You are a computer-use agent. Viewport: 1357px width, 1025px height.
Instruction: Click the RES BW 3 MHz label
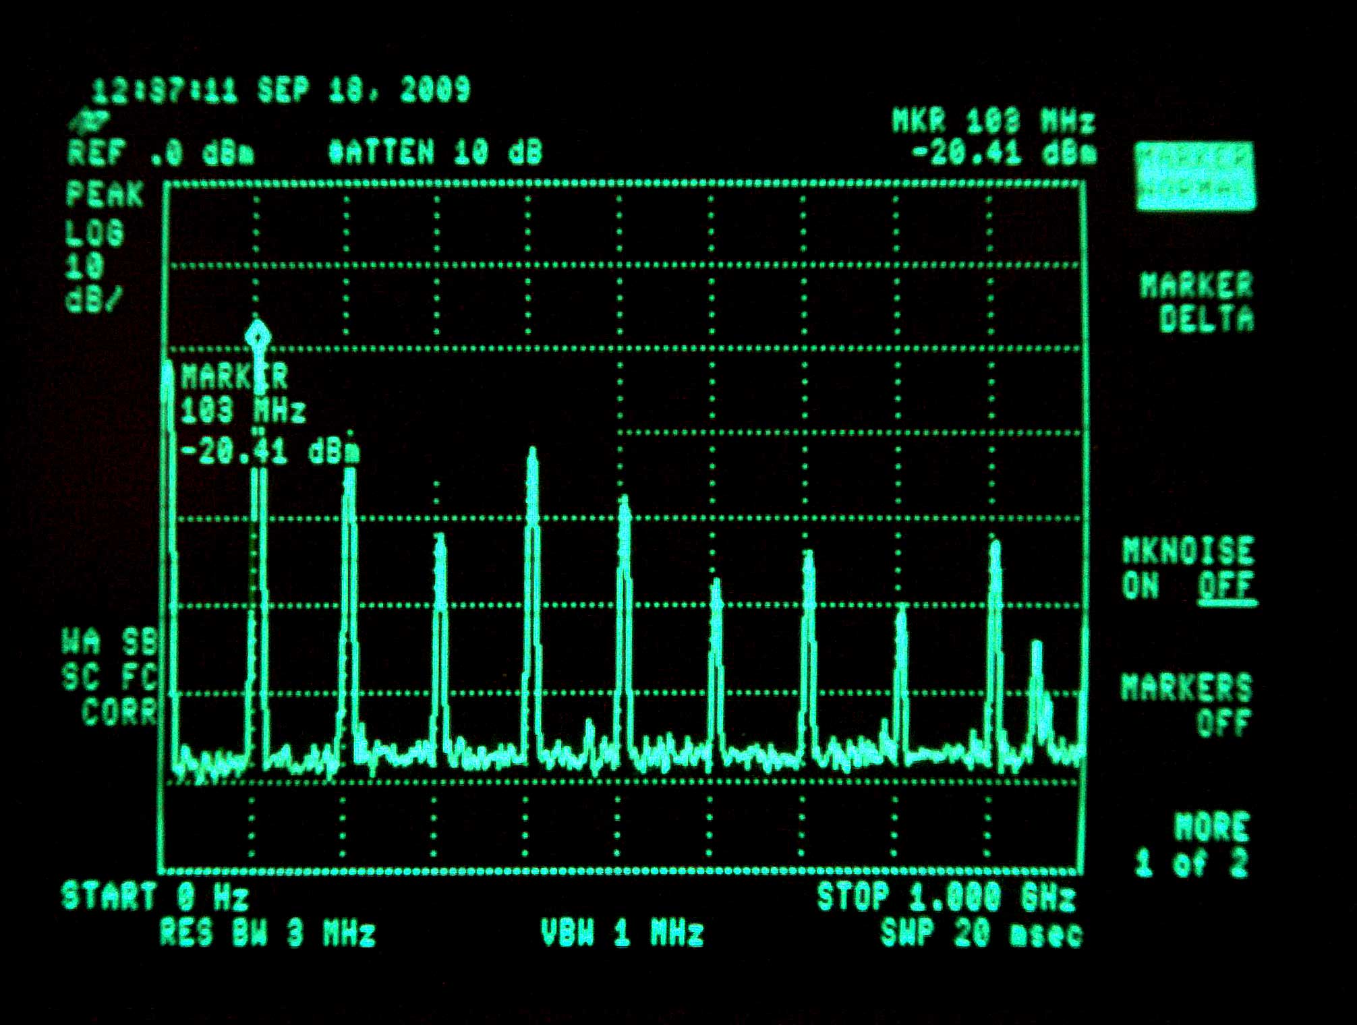pos(267,934)
